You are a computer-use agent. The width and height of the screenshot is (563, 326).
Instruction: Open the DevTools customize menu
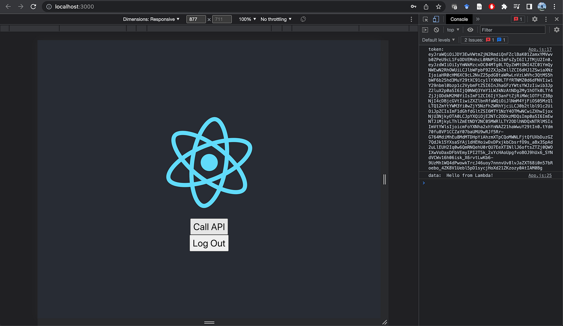[x=546, y=19]
